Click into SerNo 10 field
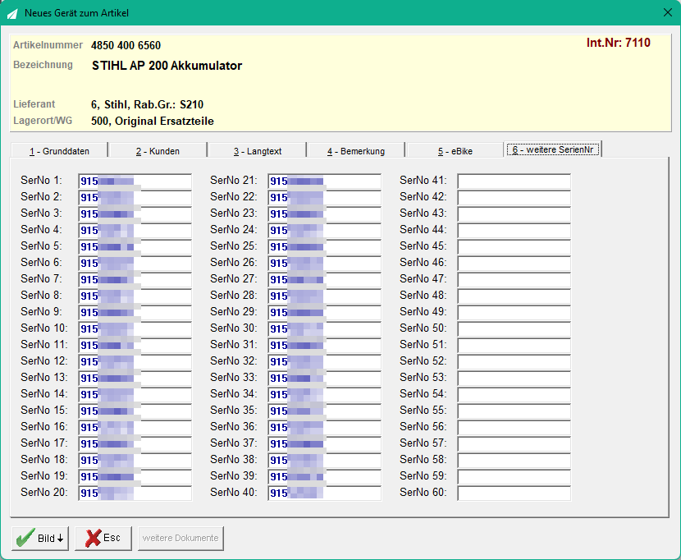 [135, 329]
